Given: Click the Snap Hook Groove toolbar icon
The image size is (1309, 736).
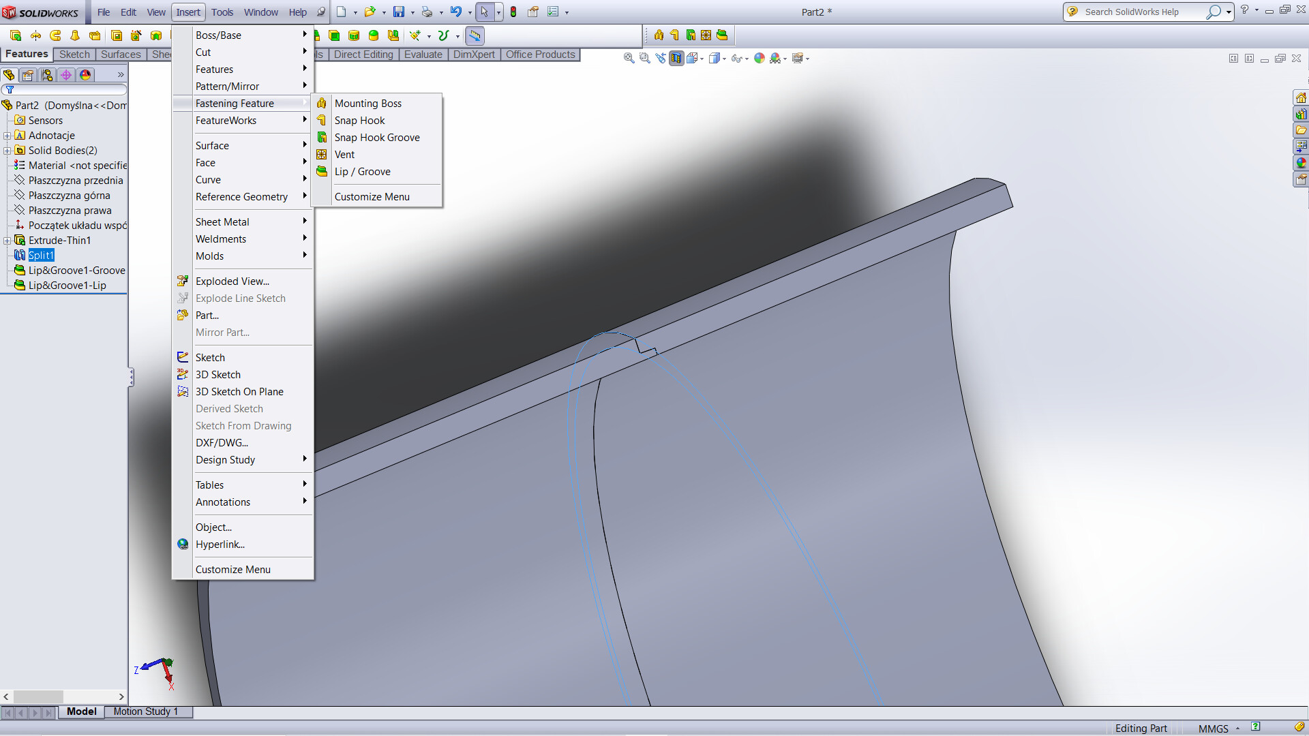Looking at the screenshot, I should (x=691, y=35).
